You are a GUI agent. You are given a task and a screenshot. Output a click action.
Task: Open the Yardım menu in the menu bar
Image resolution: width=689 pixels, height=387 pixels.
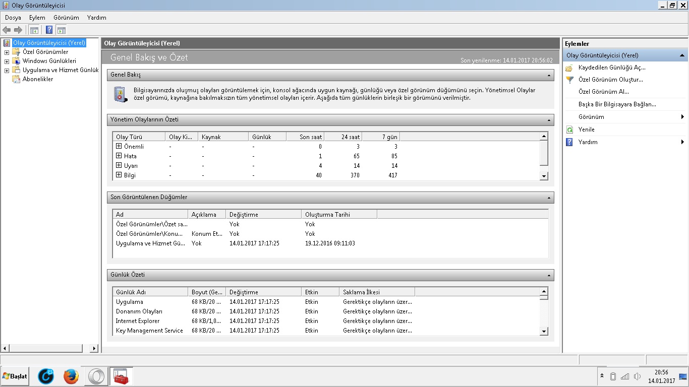tap(97, 18)
